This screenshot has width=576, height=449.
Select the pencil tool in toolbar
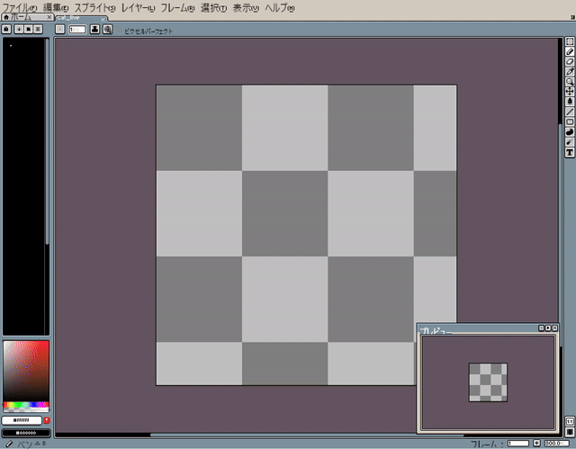[x=570, y=51]
